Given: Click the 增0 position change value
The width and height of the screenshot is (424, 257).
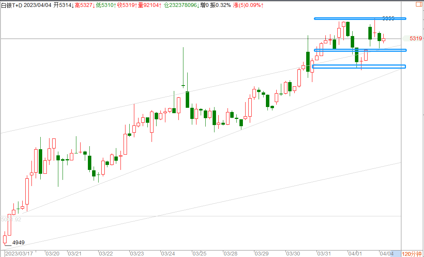Looking at the screenshot, I should tap(205, 5).
